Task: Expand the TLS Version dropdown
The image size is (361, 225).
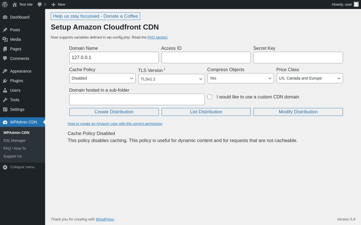Action: tap(171, 79)
